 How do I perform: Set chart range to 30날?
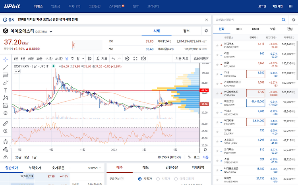18,158
